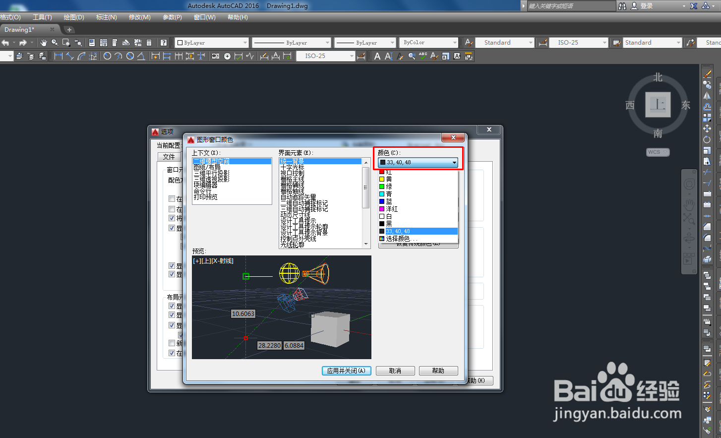Select the Radius dimension tool
The image size is (721, 438).
pyautogui.click(x=107, y=56)
